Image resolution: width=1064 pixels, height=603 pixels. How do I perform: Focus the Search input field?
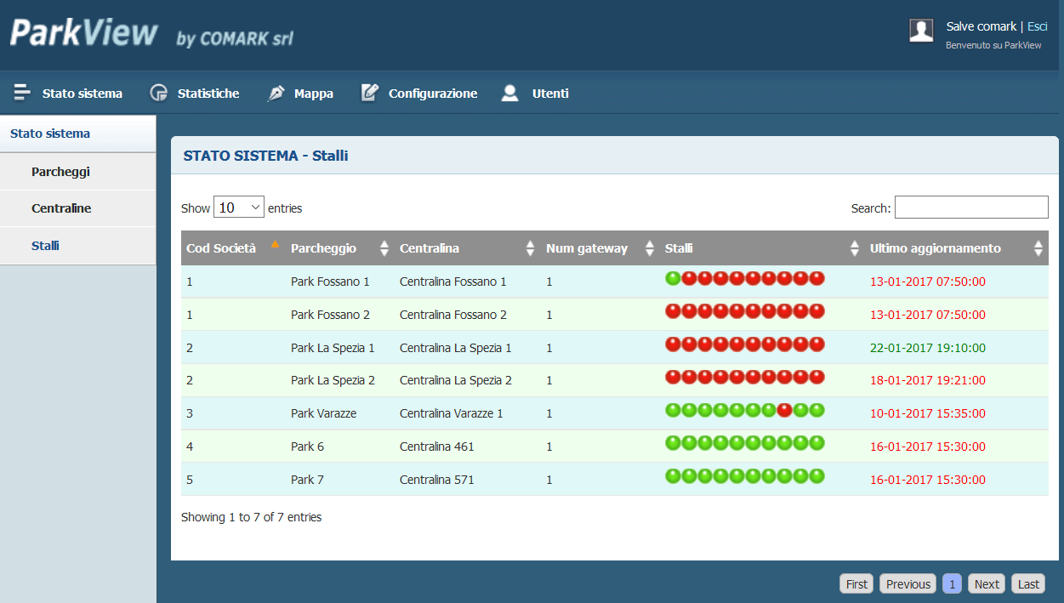click(x=971, y=208)
